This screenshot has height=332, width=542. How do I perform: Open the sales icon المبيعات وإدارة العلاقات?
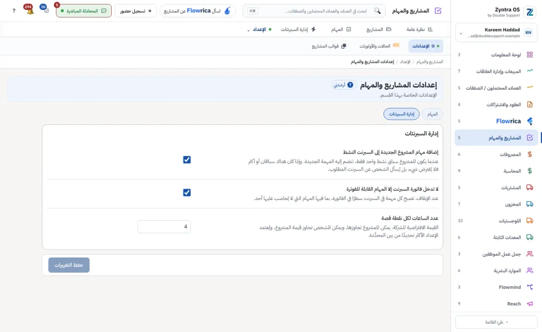coord(530,71)
